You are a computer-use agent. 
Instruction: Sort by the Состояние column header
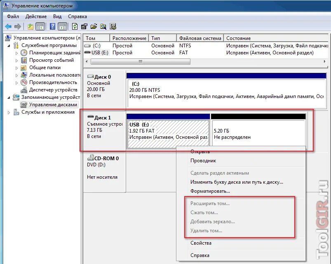(276, 38)
